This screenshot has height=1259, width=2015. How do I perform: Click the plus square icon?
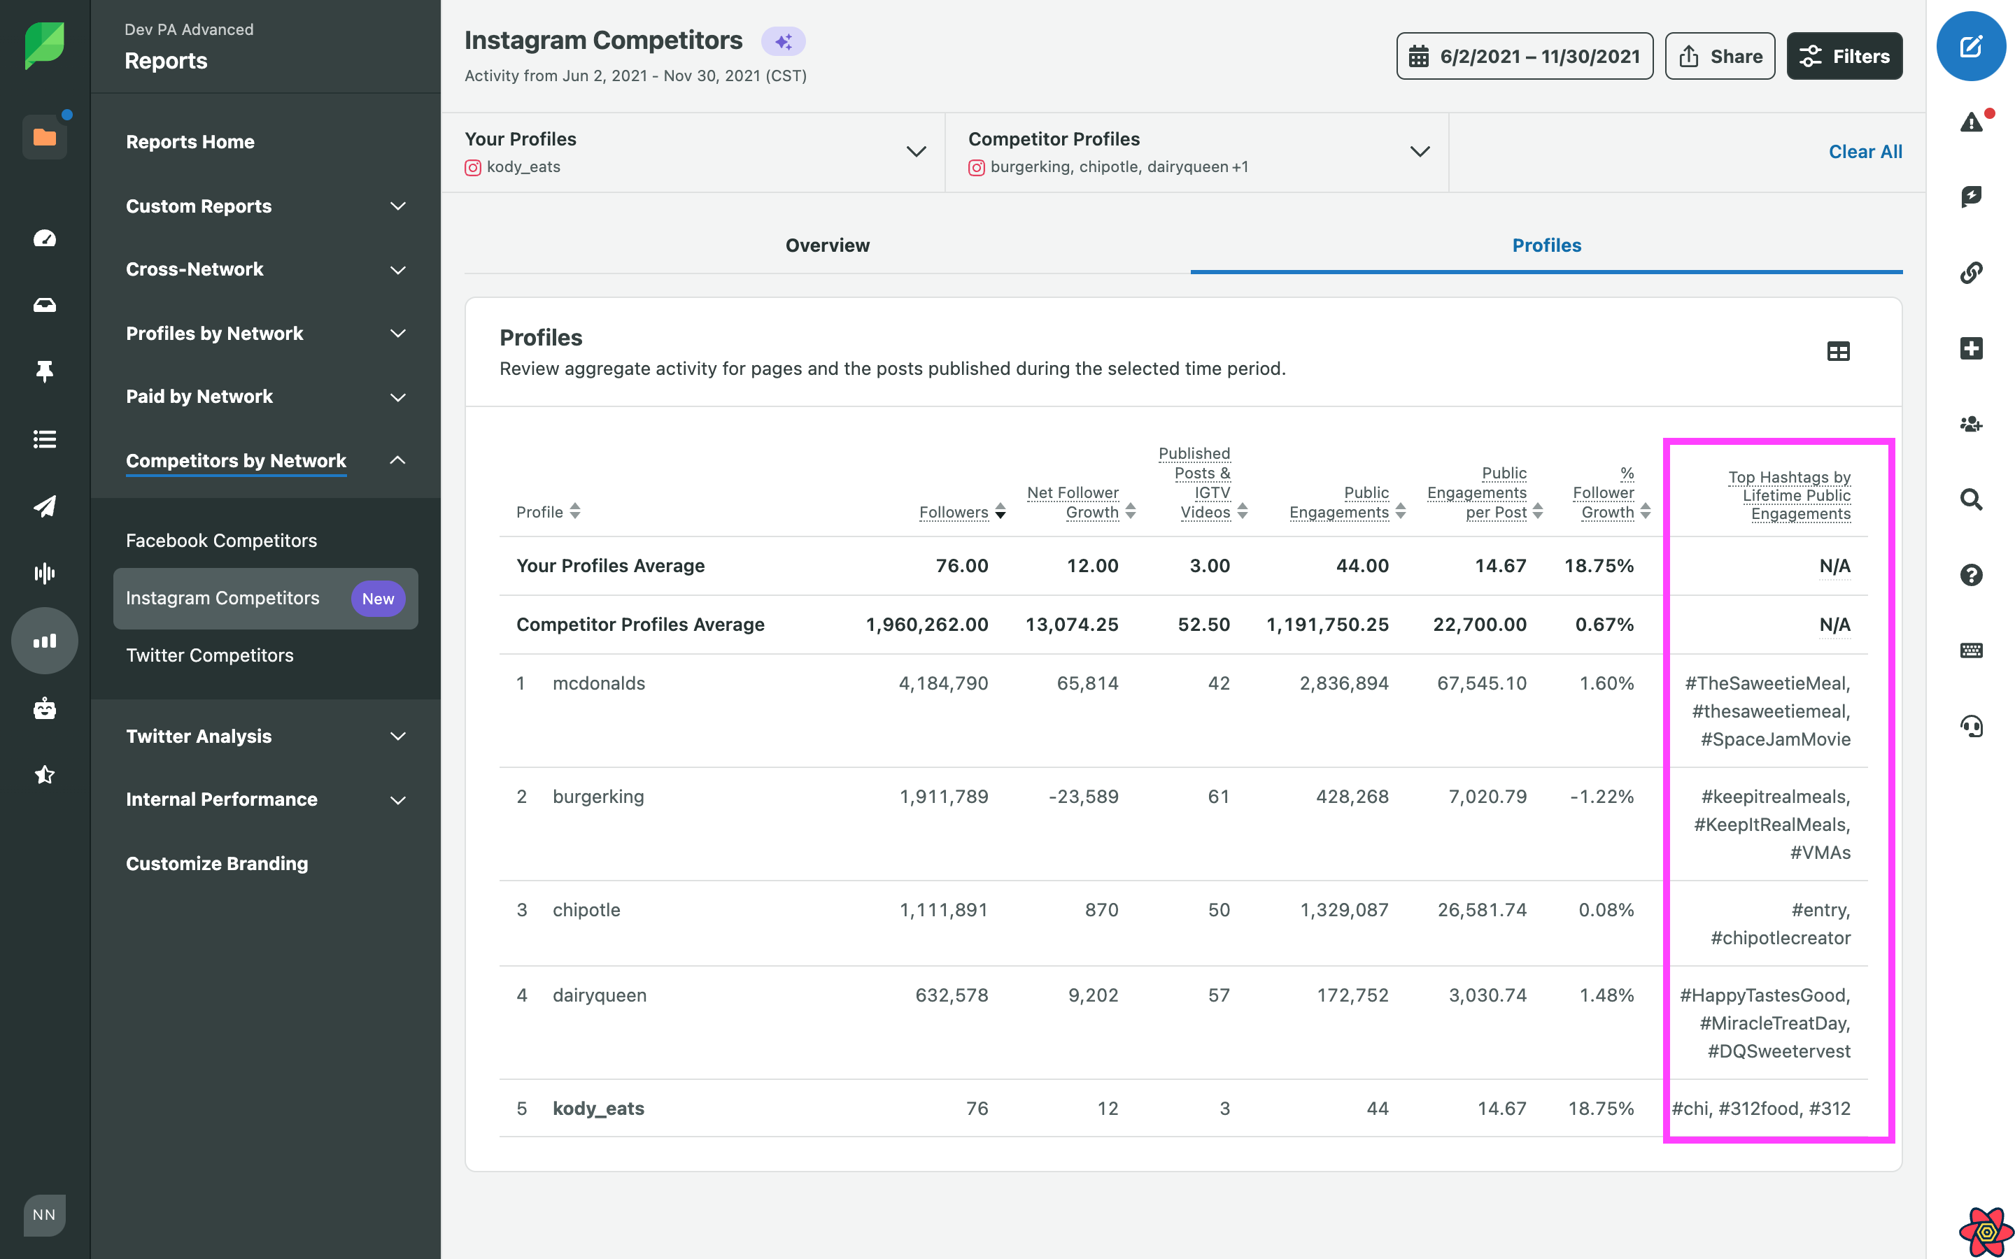[x=1971, y=348]
